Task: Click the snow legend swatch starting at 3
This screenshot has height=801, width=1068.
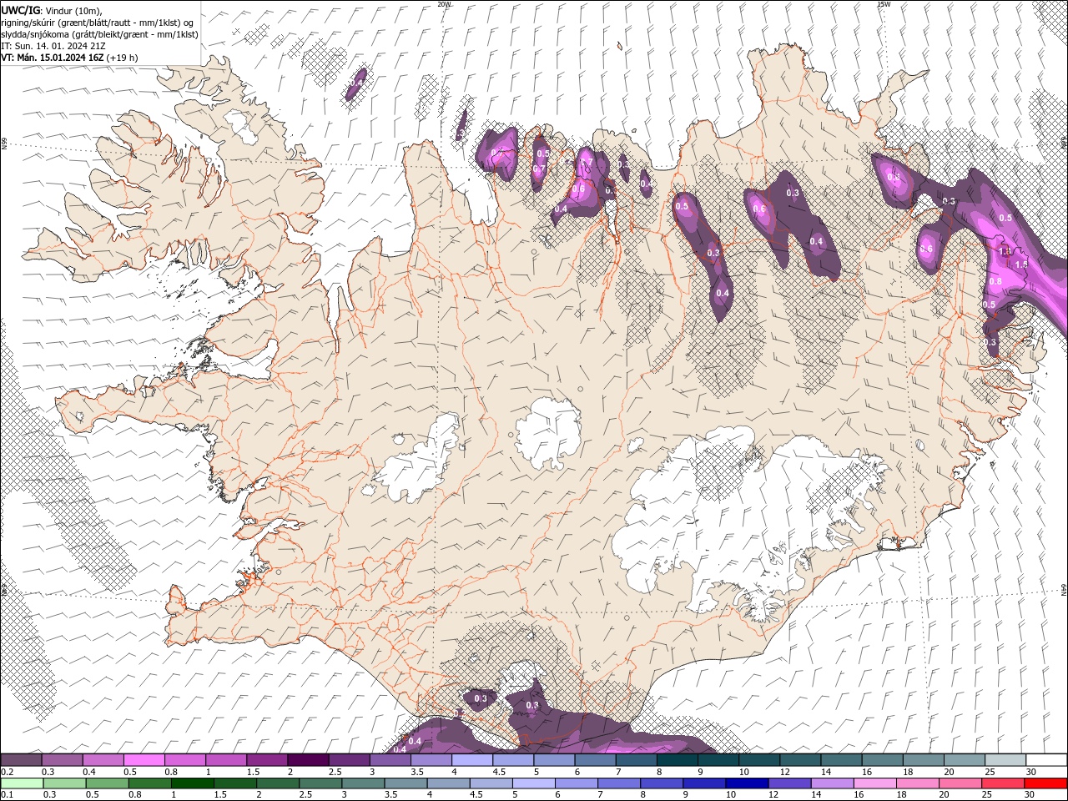Action: coord(390,760)
